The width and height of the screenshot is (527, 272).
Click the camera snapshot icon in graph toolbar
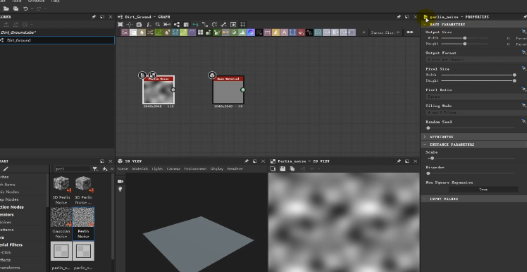click(139, 24)
